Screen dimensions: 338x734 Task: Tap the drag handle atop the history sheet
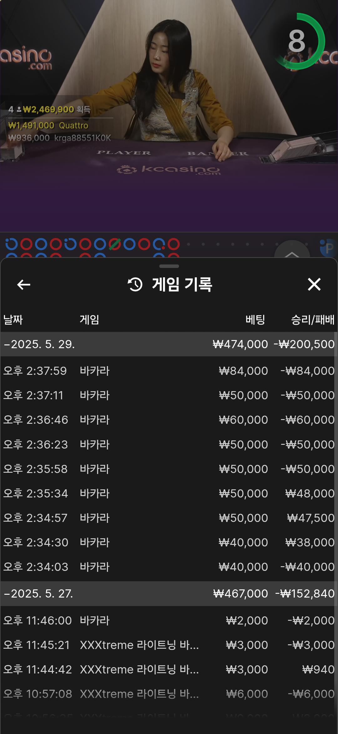[x=169, y=266]
